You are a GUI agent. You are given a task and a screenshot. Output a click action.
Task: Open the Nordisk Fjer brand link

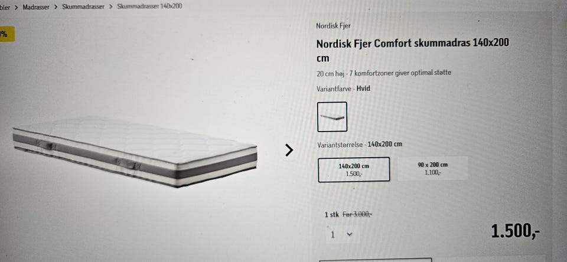tap(333, 26)
